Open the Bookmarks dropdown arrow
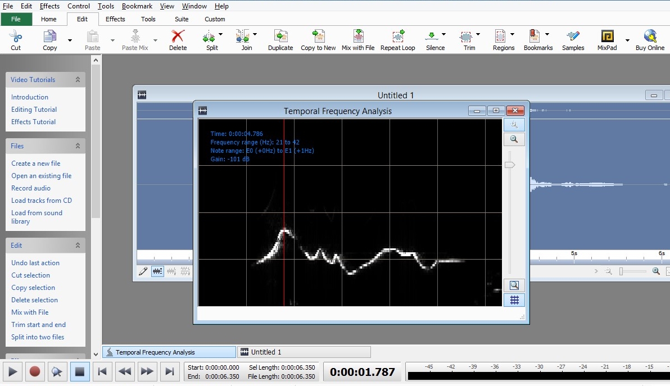The width and height of the screenshot is (670, 386). click(x=547, y=34)
